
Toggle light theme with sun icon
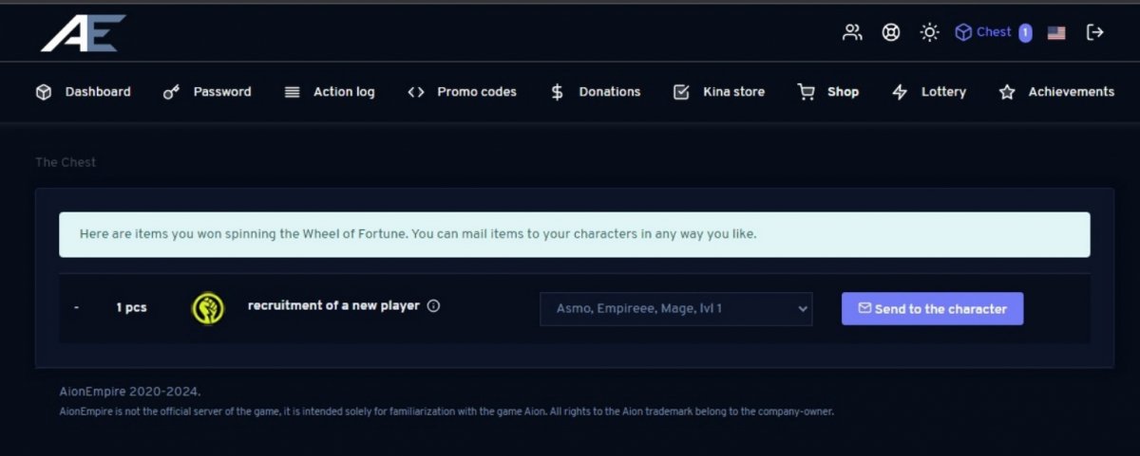tap(929, 32)
